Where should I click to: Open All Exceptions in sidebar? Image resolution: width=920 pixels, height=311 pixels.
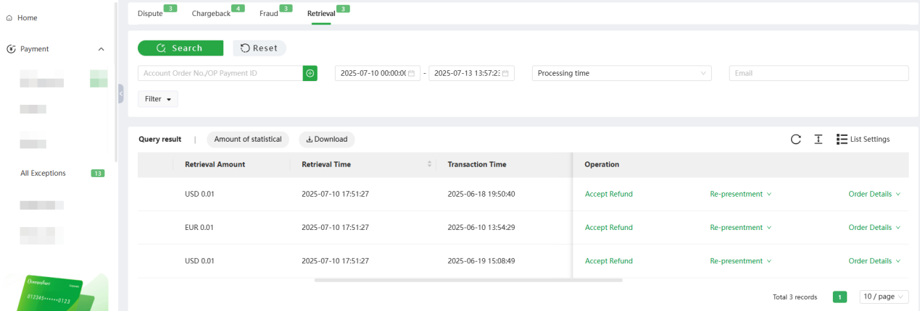43,173
